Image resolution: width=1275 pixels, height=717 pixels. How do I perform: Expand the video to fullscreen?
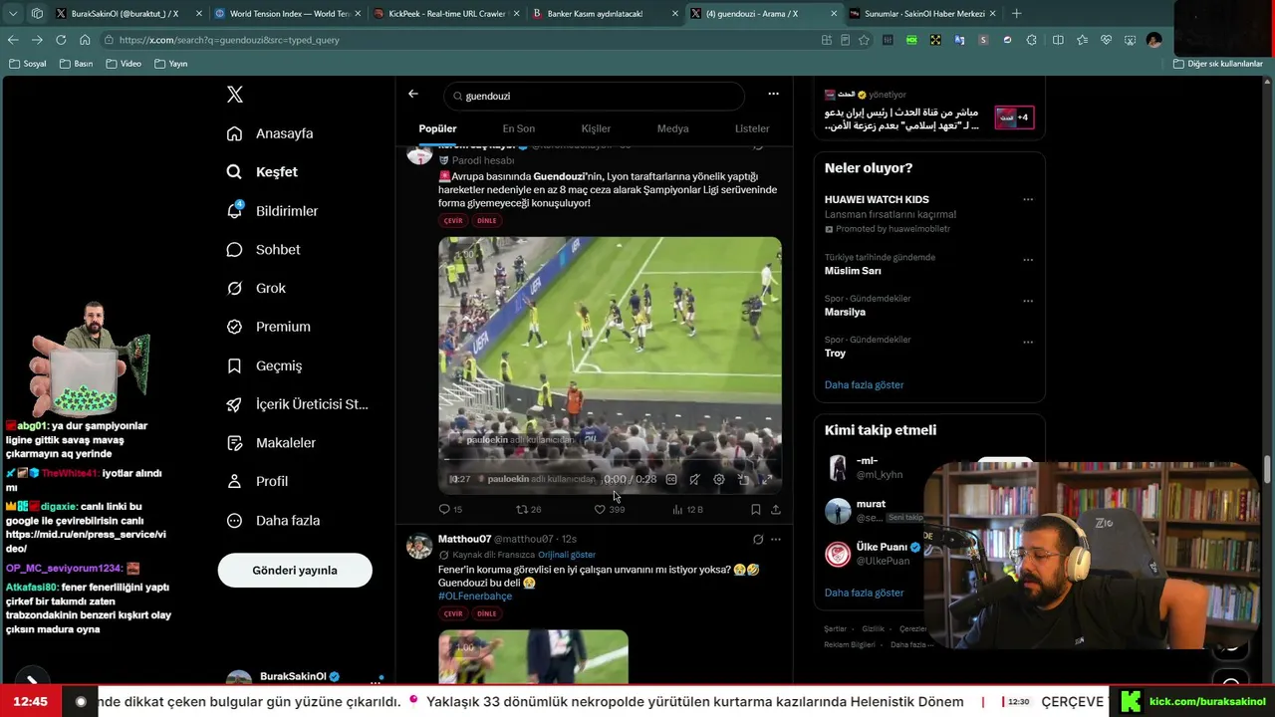coord(767,480)
